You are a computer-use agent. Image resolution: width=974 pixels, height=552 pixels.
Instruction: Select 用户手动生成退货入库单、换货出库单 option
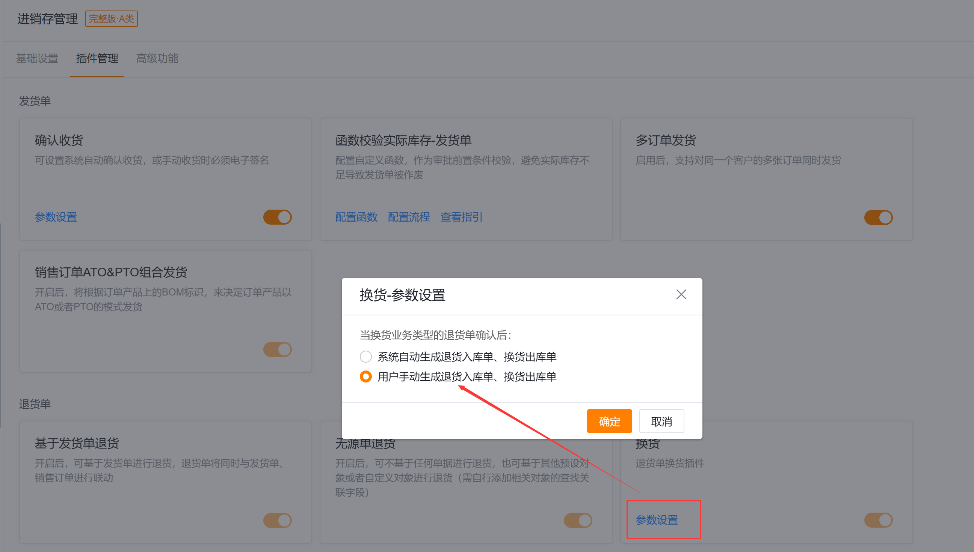366,376
